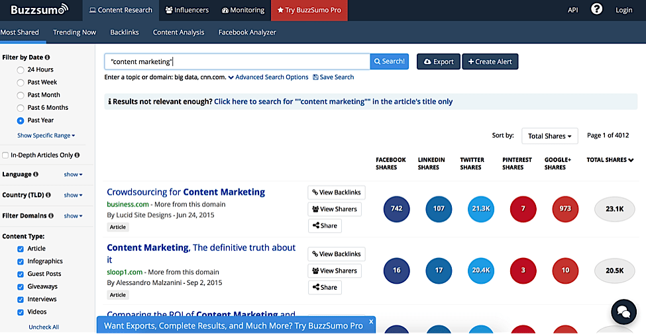
Task: Open the chat bubble widget
Action: 623,312
